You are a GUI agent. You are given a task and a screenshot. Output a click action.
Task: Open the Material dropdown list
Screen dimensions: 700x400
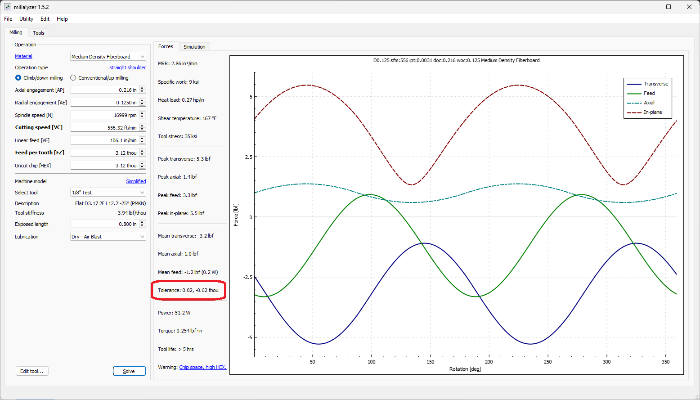pos(108,57)
